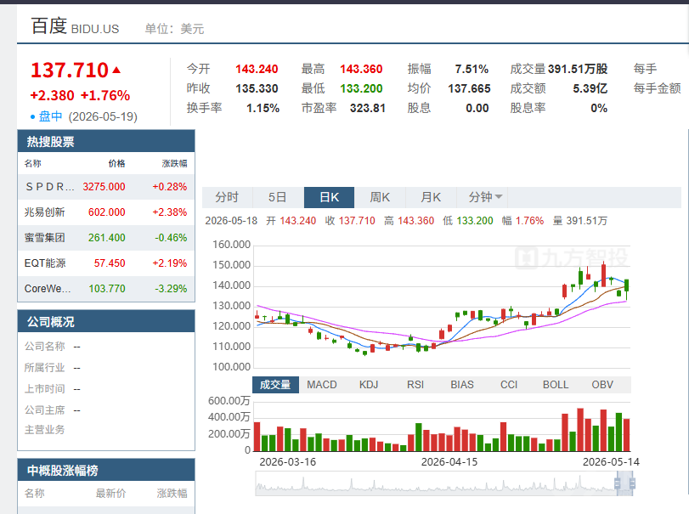Open the 月K chart tab

(x=431, y=197)
